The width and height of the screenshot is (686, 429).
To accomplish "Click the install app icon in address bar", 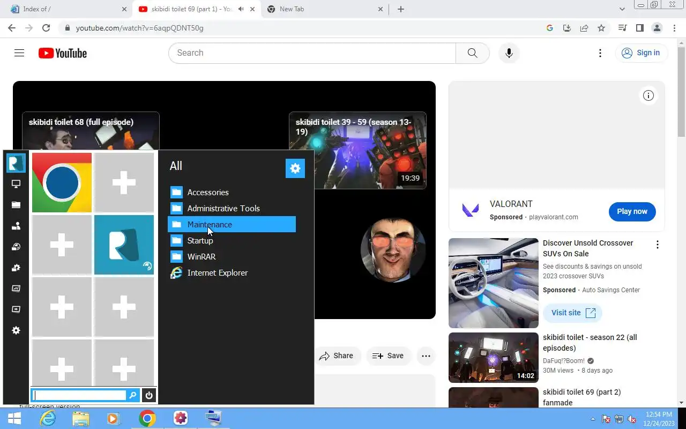I will pos(567,28).
